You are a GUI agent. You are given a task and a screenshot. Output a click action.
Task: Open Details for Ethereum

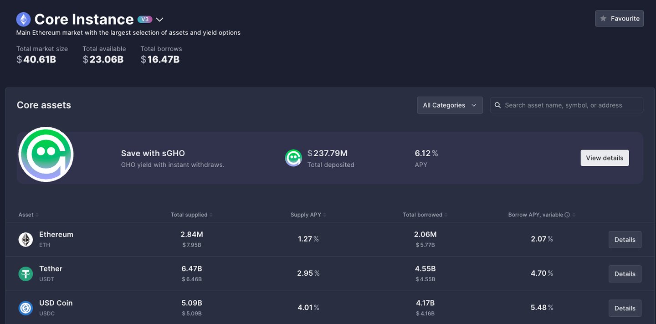(625, 240)
